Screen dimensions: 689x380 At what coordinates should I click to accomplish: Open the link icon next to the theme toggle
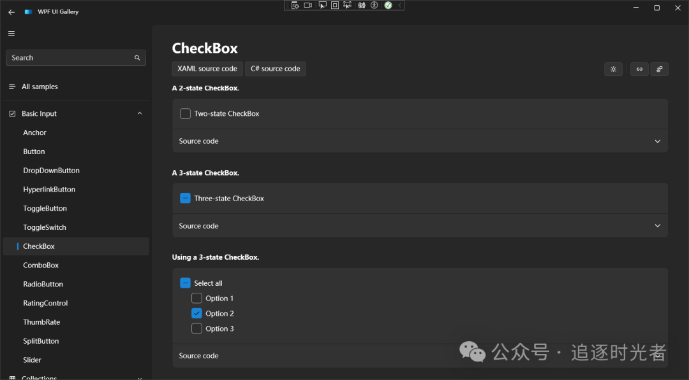pyautogui.click(x=639, y=69)
